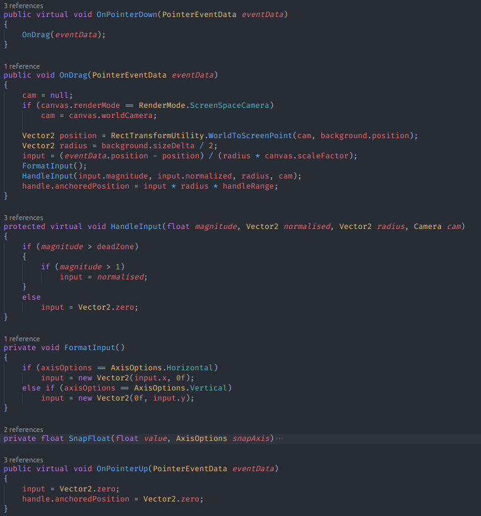481x516 pixels.
Task: Click 'input = Vector2.zero;' in OnPointerUp
Action: point(71,489)
